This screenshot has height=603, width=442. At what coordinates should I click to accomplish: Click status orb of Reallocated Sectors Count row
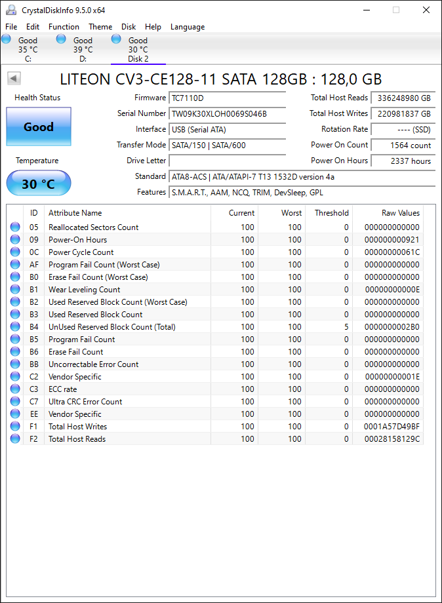pyautogui.click(x=15, y=227)
